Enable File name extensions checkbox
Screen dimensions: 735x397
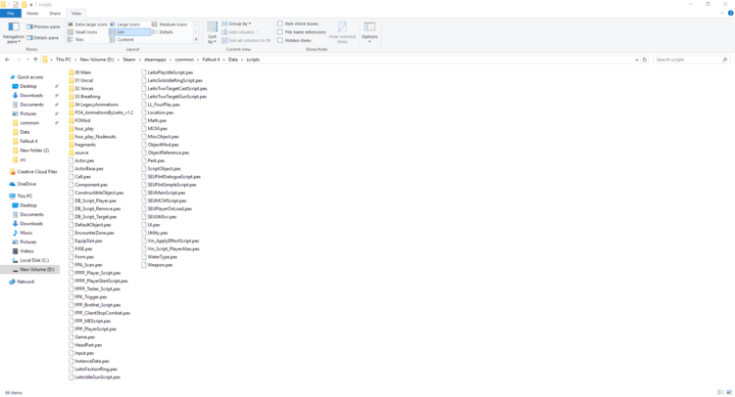click(x=280, y=32)
